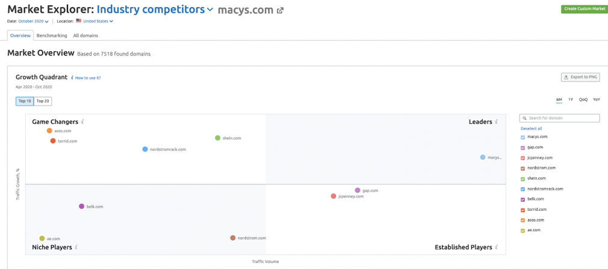The width and height of the screenshot is (608, 269).
Task: Uncheck asos.com in domain list
Action: pos(523,220)
